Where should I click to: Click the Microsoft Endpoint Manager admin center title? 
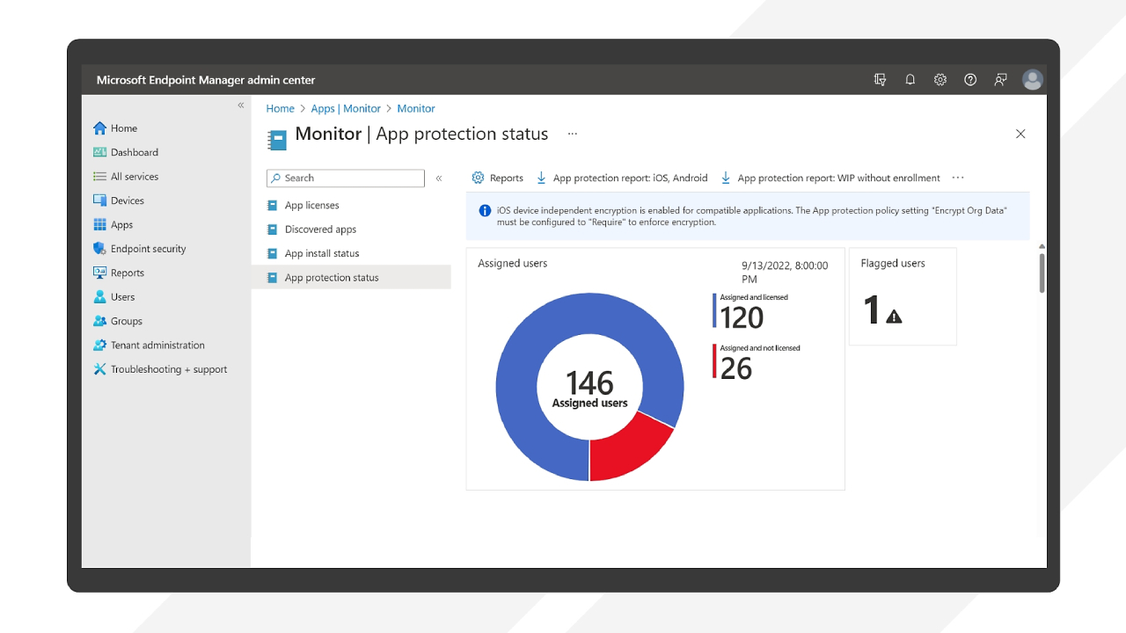pos(206,80)
